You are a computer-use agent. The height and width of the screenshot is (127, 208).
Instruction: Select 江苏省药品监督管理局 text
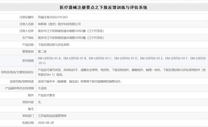(52, 116)
